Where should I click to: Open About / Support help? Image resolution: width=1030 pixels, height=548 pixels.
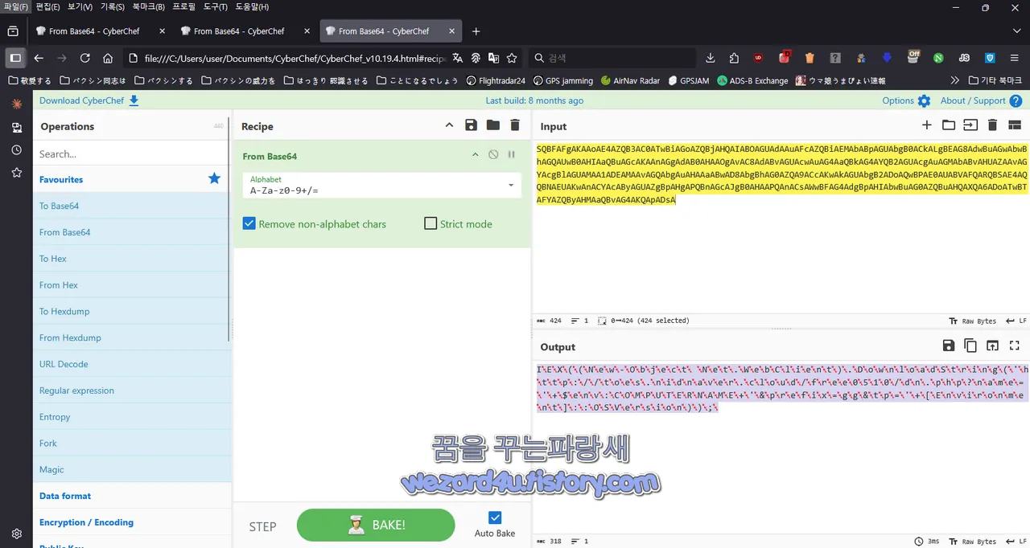pyautogui.click(x=981, y=100)
